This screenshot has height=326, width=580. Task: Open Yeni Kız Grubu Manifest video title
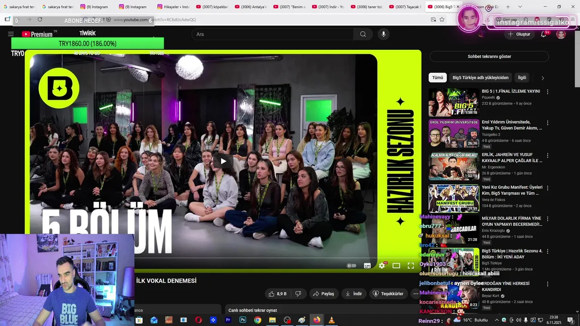pos(512,190)
